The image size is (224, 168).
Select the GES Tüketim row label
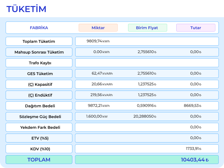point(39,74)
